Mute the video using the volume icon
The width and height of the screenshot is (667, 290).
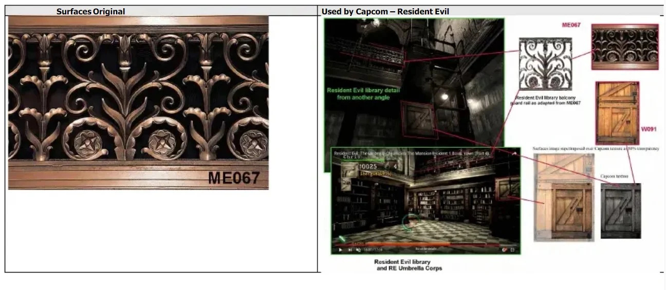358,250
